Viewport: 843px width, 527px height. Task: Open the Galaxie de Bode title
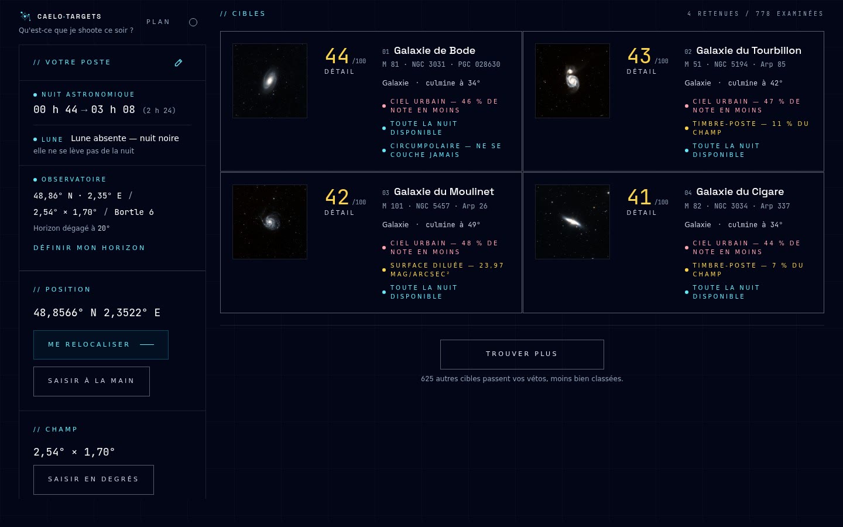pos(434,51)
